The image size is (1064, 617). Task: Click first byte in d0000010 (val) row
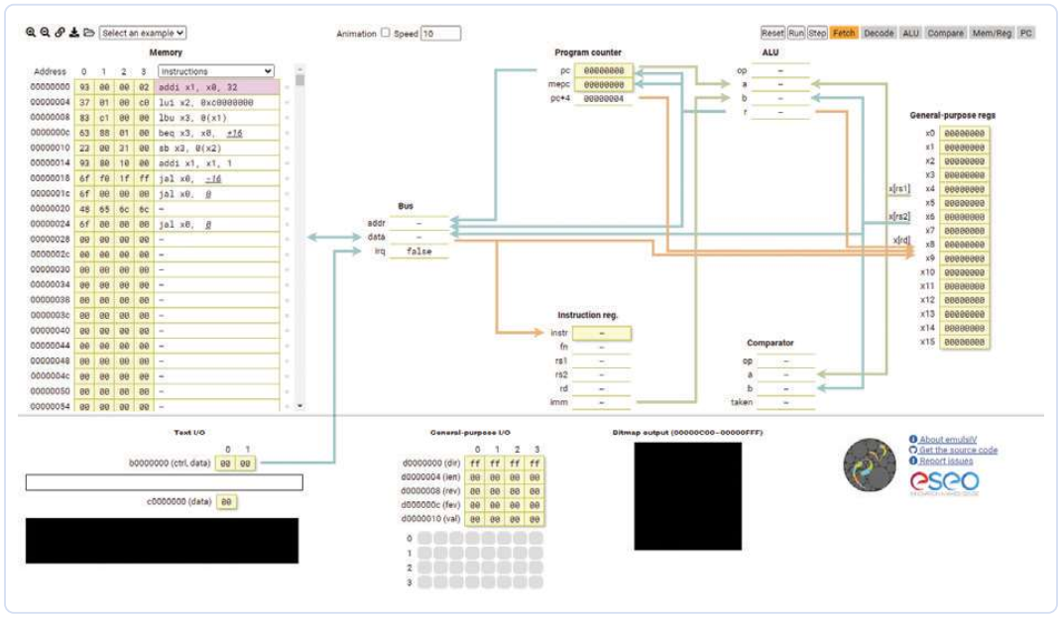click(475, 519)
